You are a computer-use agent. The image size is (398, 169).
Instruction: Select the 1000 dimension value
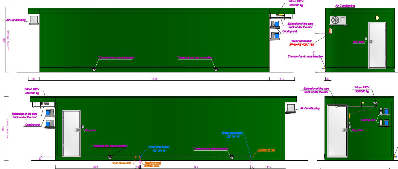pyautogui.click(x=154, y=79)
